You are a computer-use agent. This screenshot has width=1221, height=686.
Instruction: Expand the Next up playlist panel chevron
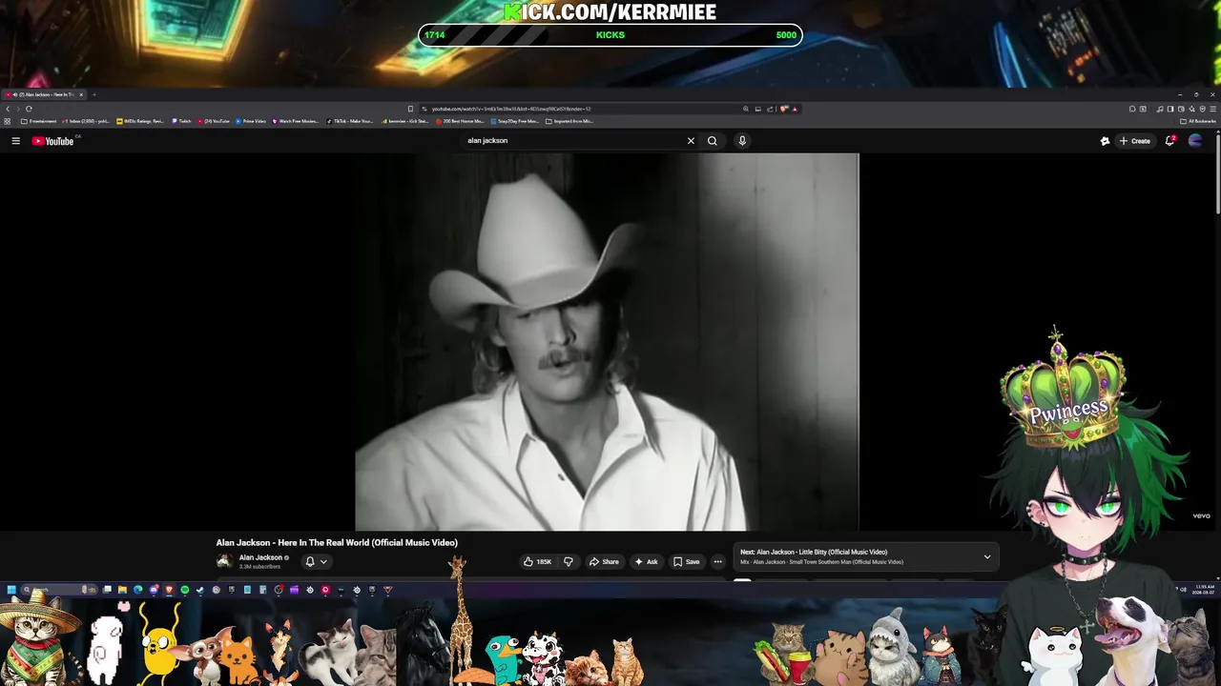(x=987, y=556)
